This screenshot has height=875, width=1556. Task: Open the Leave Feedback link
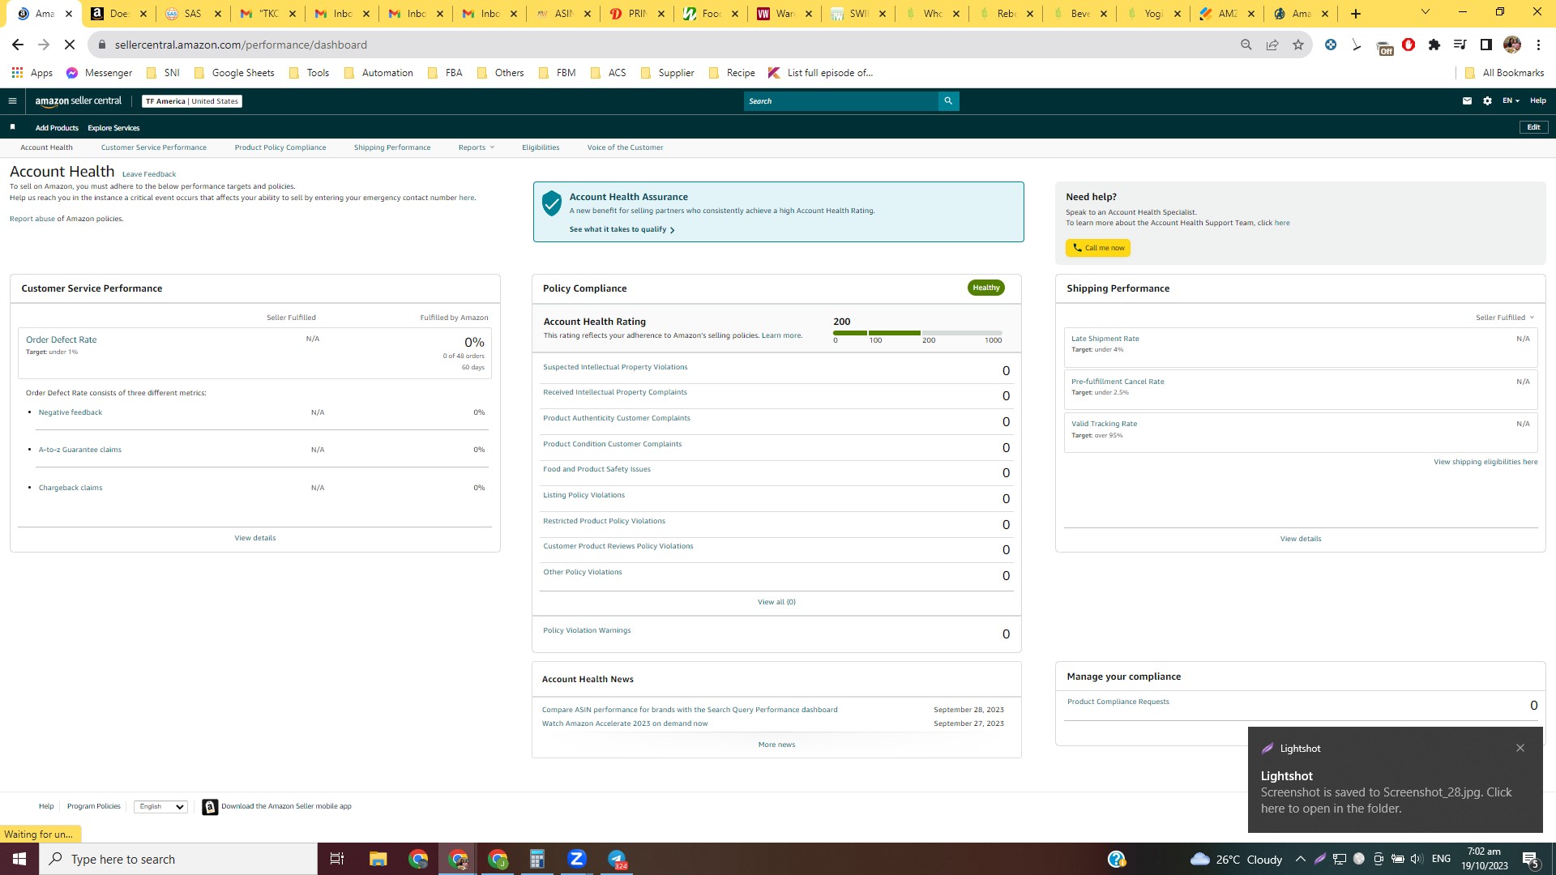pyautogui.click(x=149, y=174)
